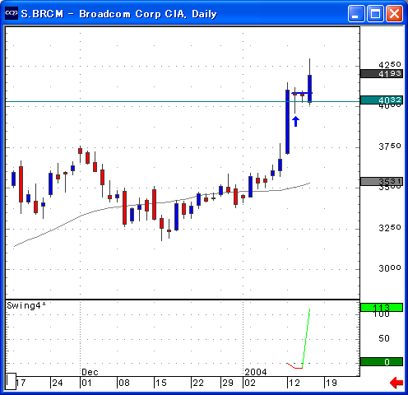Click the small box left of date 17

pyautogui.click(x=11, y=381)
